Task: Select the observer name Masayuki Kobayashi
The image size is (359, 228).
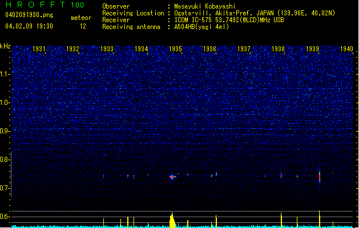Action: point(205,6)
